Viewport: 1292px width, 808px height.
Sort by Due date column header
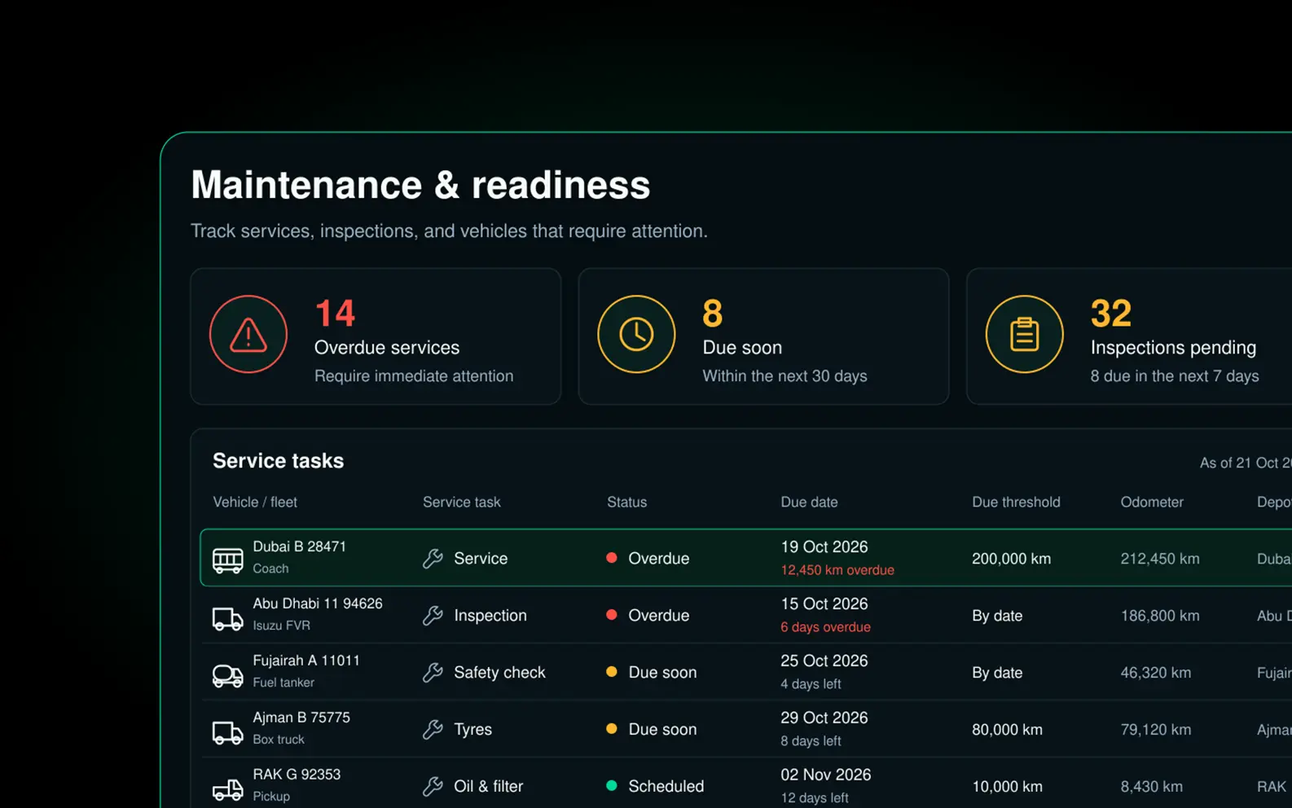point(809,502)
